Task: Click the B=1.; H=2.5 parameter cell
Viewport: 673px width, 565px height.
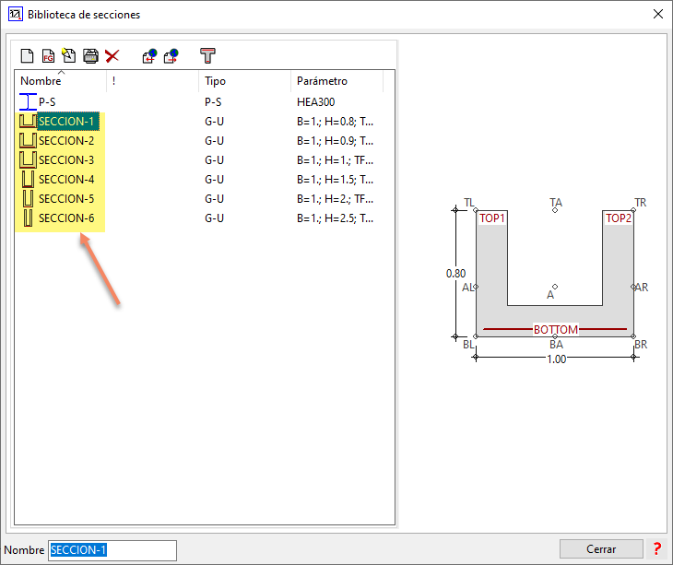Action: pos(335,218)
